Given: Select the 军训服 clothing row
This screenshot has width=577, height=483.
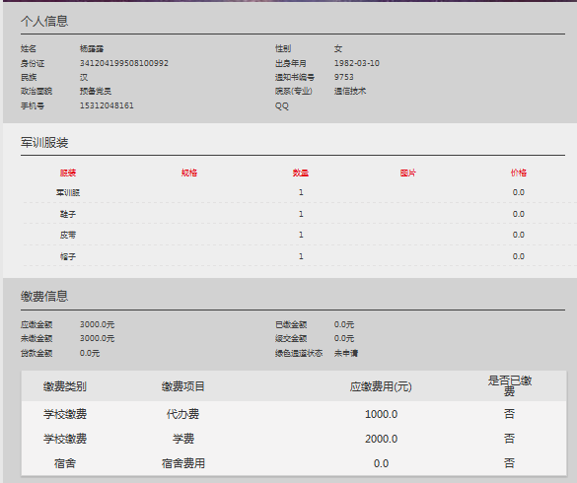Looking at the screenshot, I should (299, 193).
